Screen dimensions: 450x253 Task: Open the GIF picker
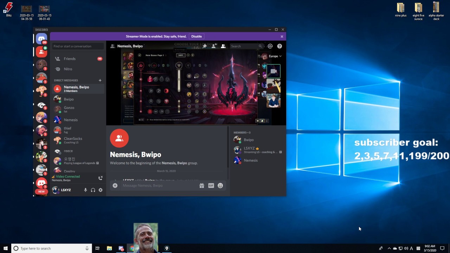pos(211,186)
